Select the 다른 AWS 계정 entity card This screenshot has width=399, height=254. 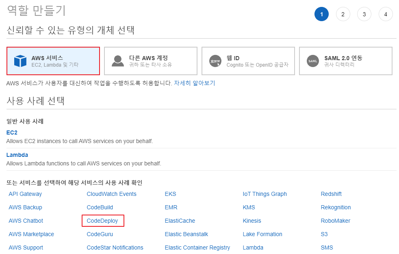pyautogui.click(x=151, y=61)
